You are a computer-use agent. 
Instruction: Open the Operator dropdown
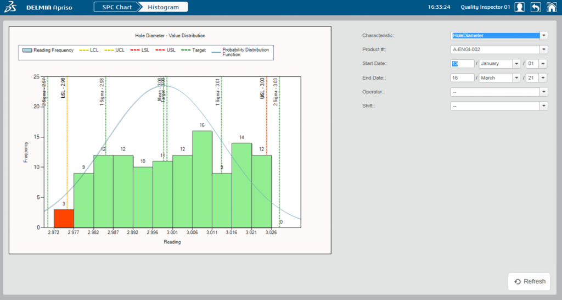pos(543,92)
